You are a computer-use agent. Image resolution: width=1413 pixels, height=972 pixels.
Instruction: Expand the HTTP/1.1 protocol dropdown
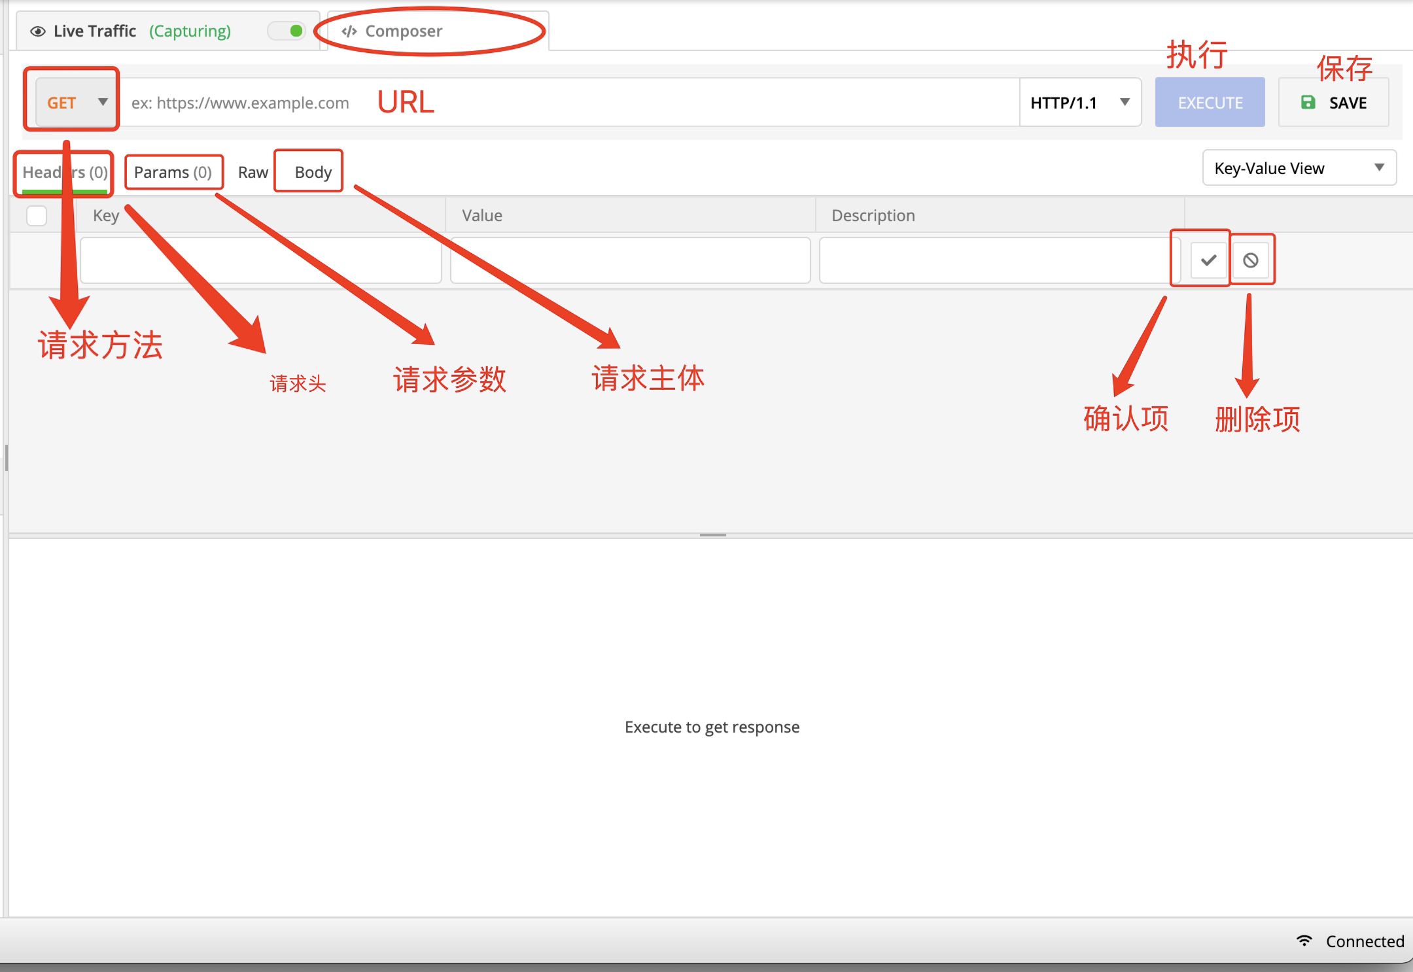click(1079, 102)
